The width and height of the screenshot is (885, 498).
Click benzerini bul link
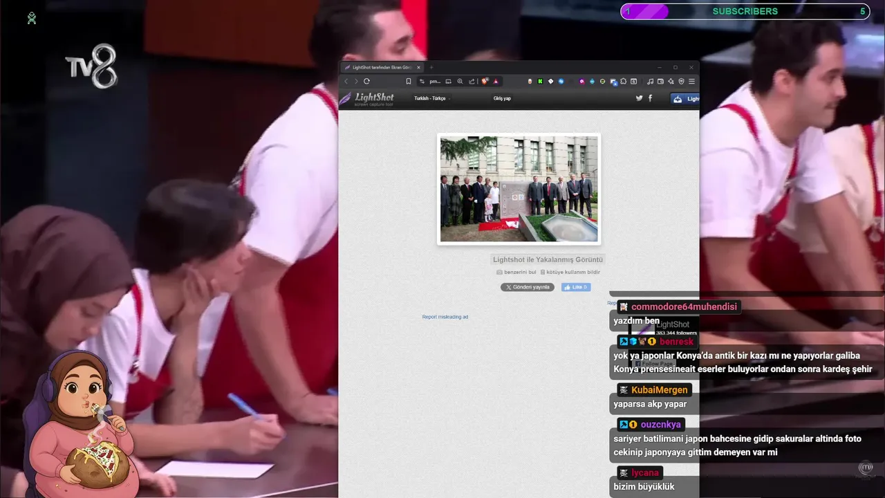(x=516, y=273)
